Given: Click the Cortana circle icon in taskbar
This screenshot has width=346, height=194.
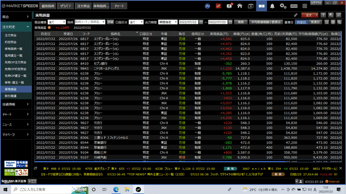Looking at the screenshot, I should point(93,189).
